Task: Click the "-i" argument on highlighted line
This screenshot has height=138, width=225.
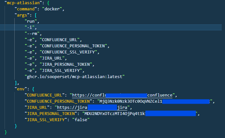Action: point(30,28)
